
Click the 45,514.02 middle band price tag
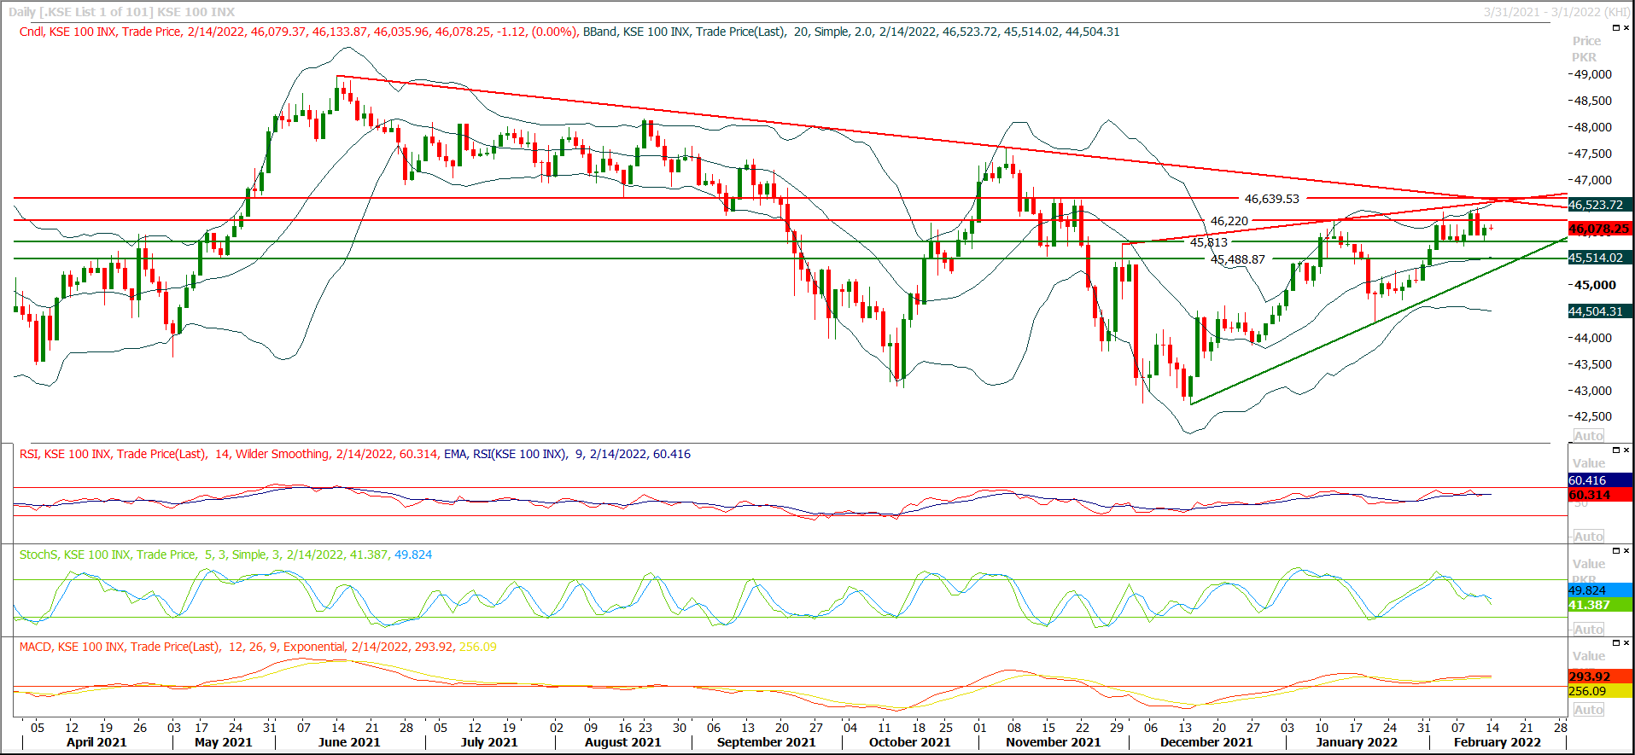1600,258
